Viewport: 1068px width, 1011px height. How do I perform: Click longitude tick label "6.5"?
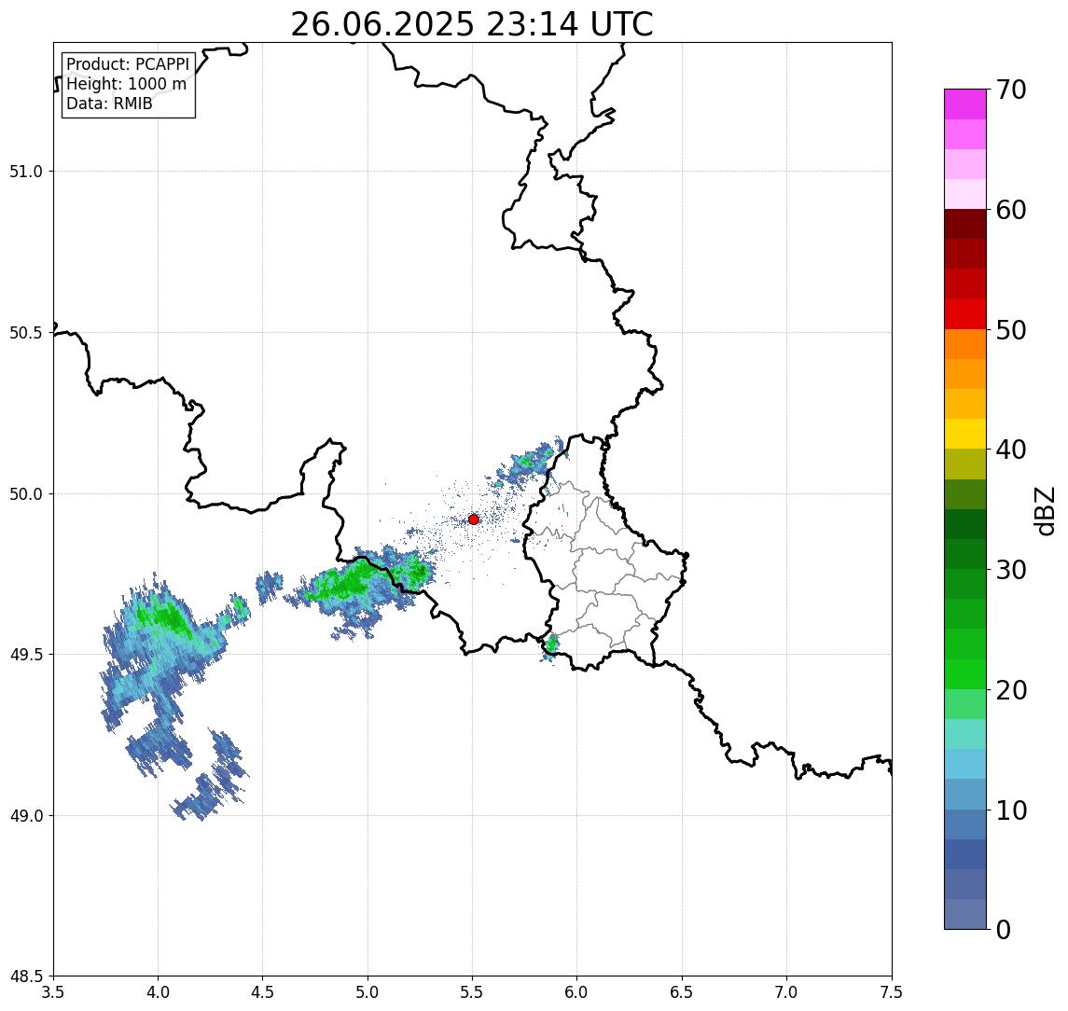pos(682,992)
